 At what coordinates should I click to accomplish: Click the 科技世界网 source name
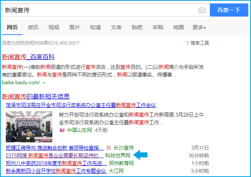pos(118,155)
